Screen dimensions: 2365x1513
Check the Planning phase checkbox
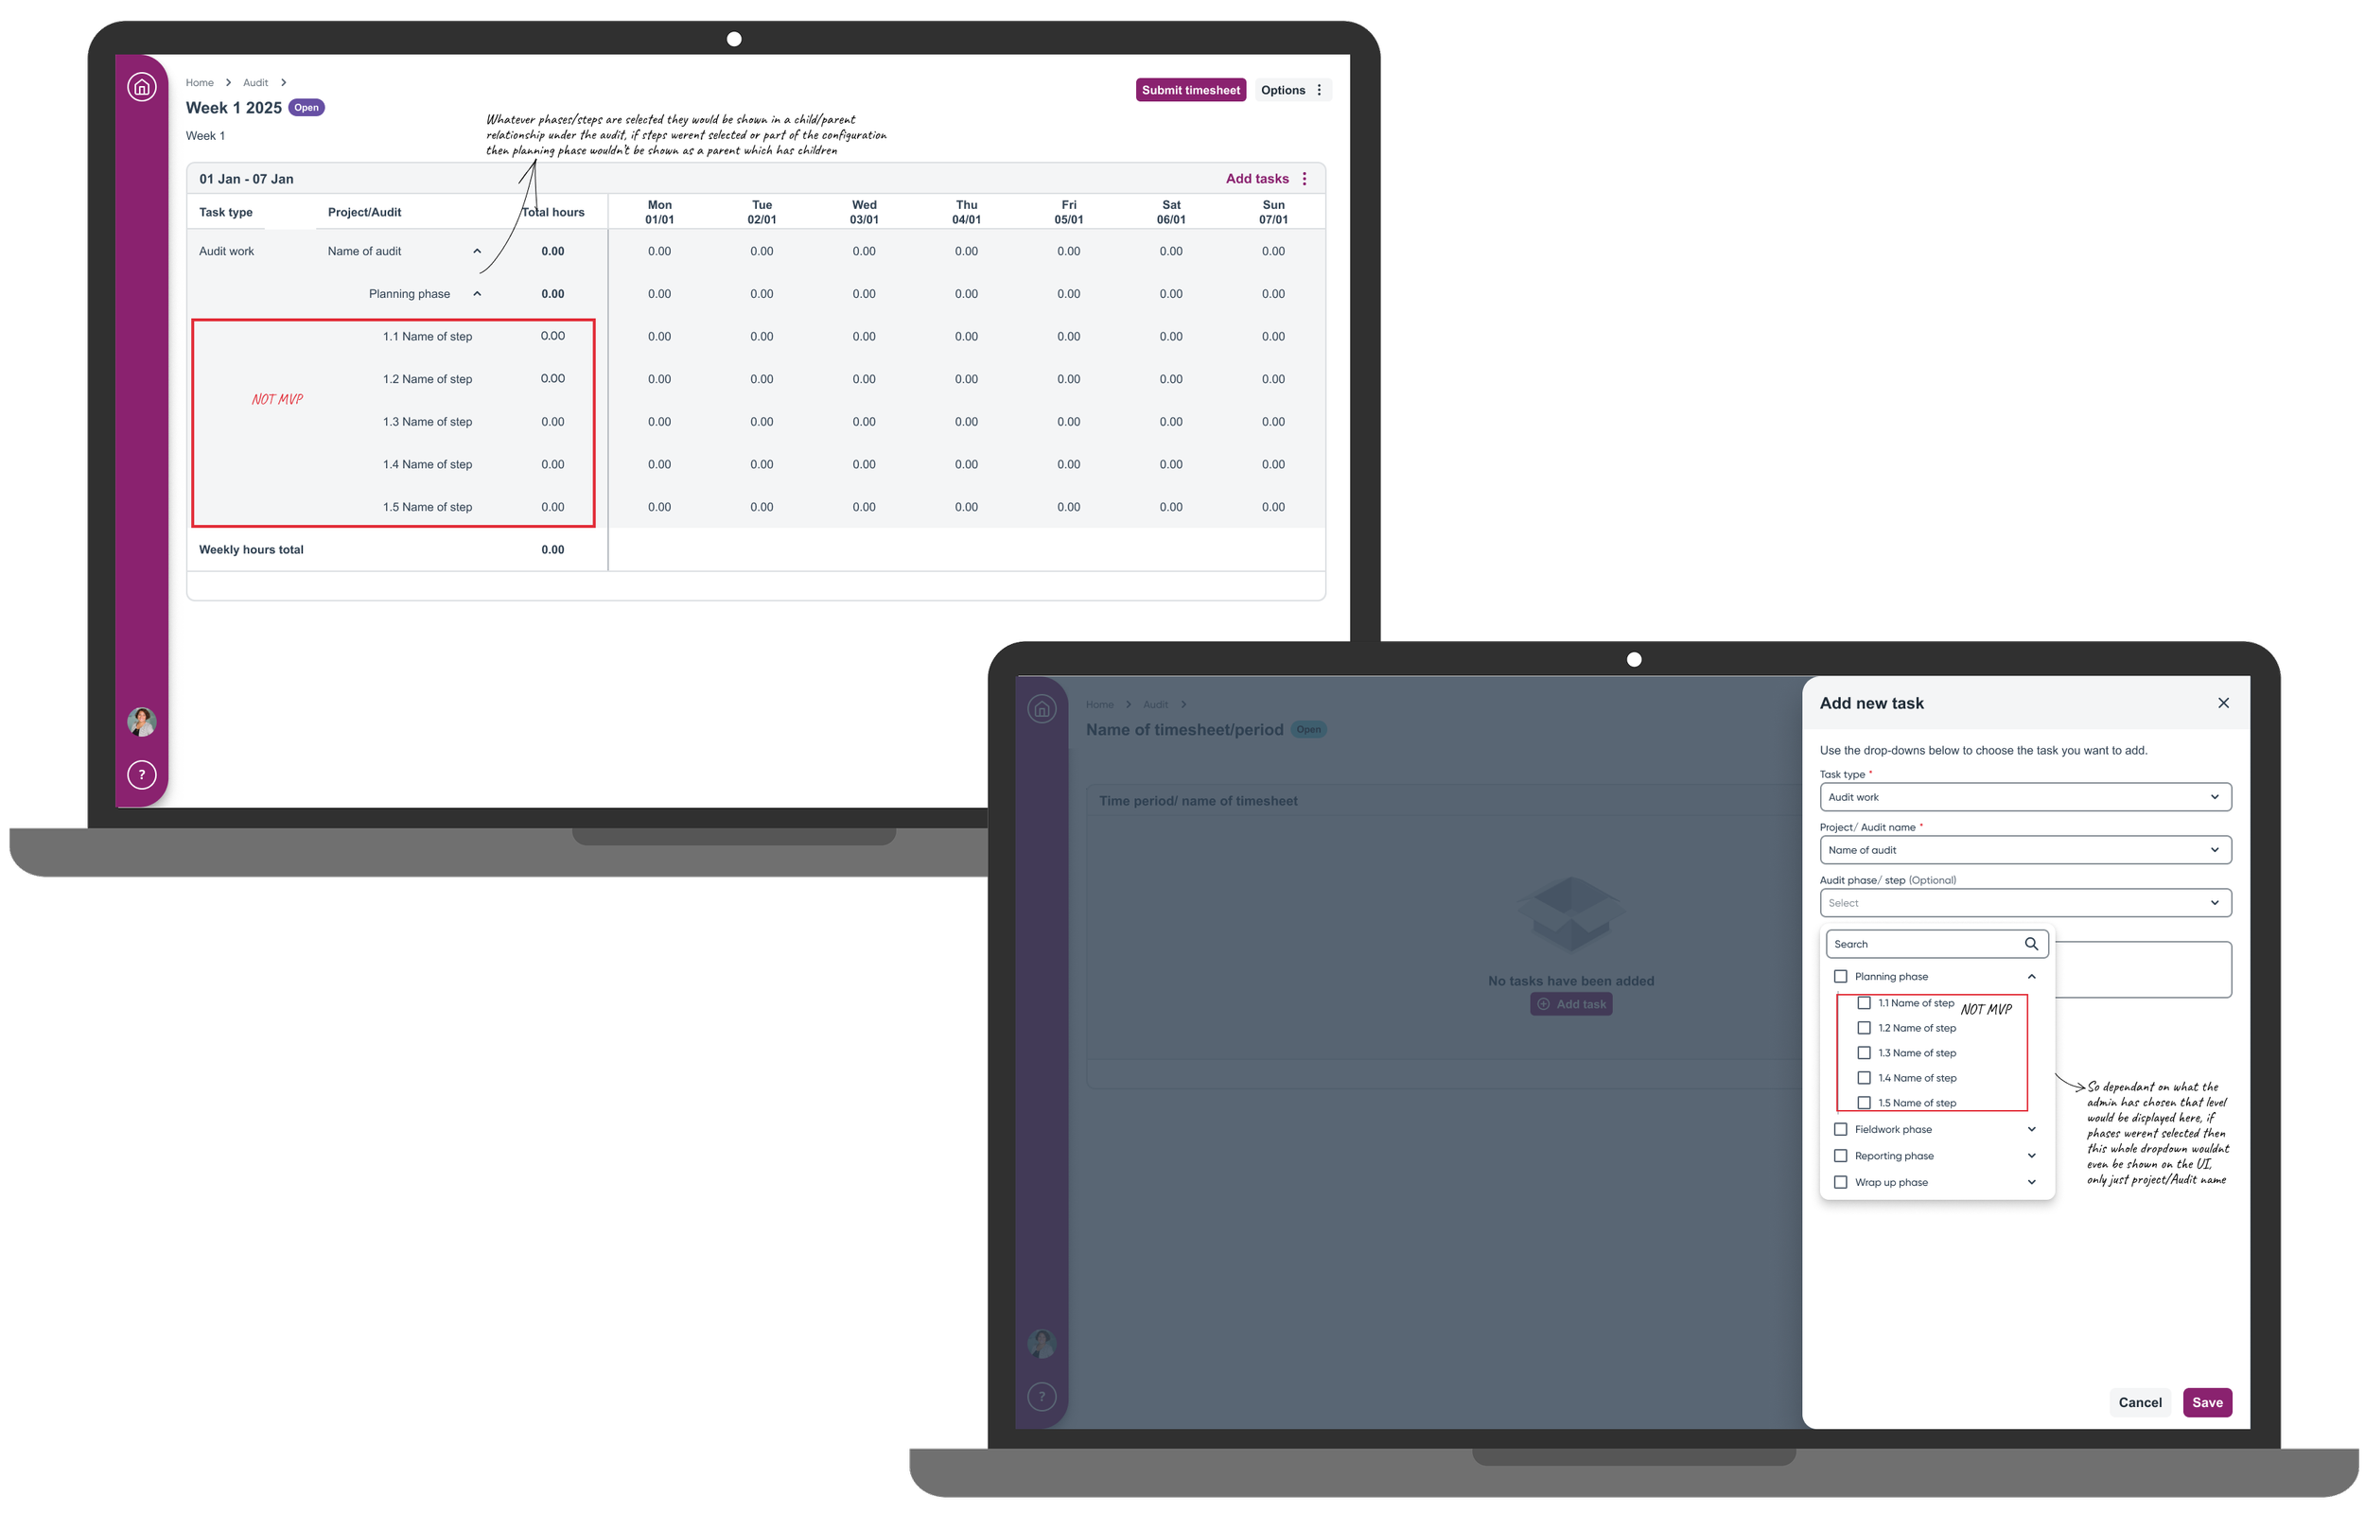click(x=1840, y=977)
